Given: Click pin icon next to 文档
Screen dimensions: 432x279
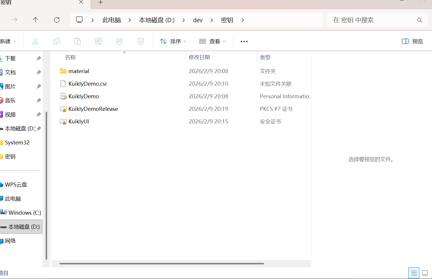Looking at the screenshot, I should click(x=39, y=73).
